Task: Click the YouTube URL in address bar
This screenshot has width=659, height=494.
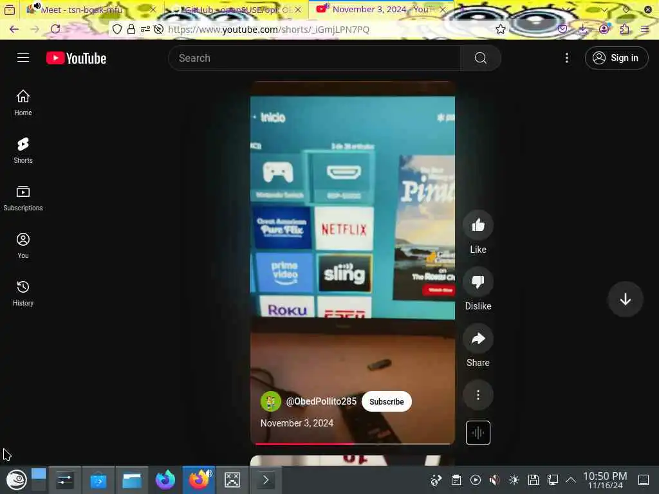Action: coord(268,30)
